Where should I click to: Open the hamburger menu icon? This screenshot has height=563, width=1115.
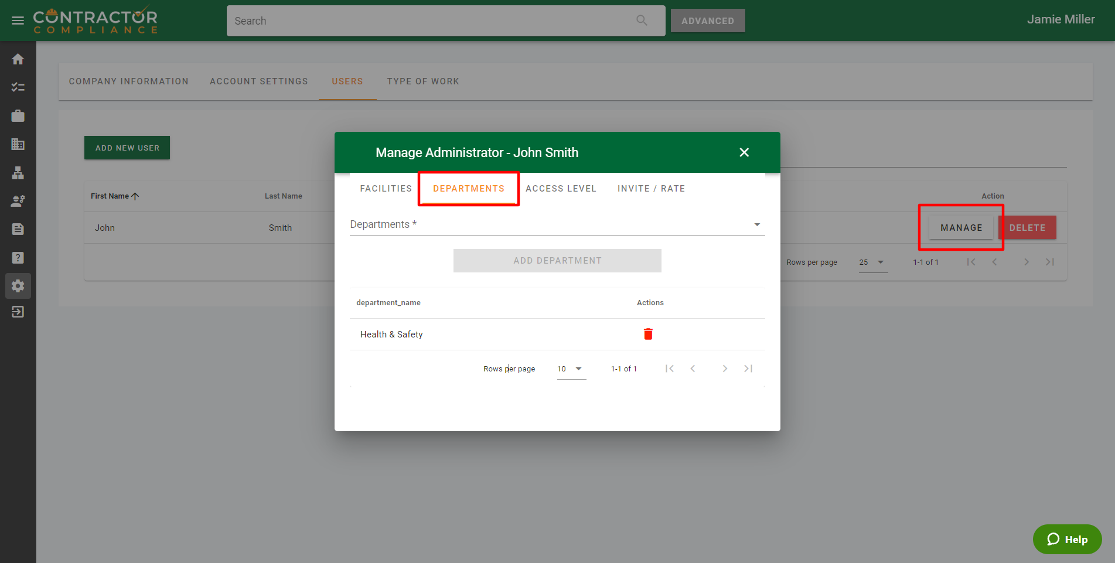point(18,21)
